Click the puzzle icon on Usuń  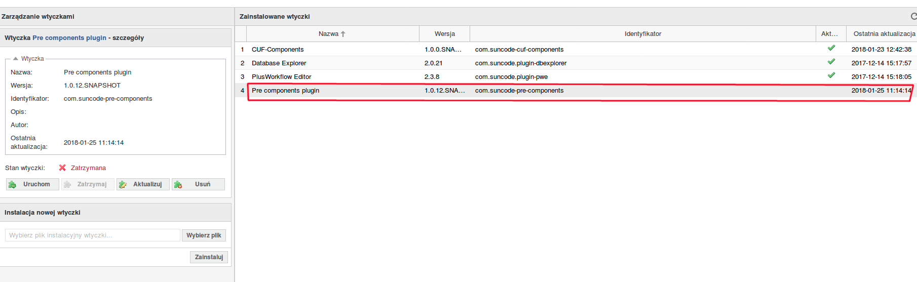pyautogui.click(x=178, y=184)
